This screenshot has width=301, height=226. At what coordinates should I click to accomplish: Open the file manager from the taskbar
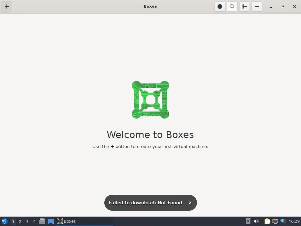(42, 221)
